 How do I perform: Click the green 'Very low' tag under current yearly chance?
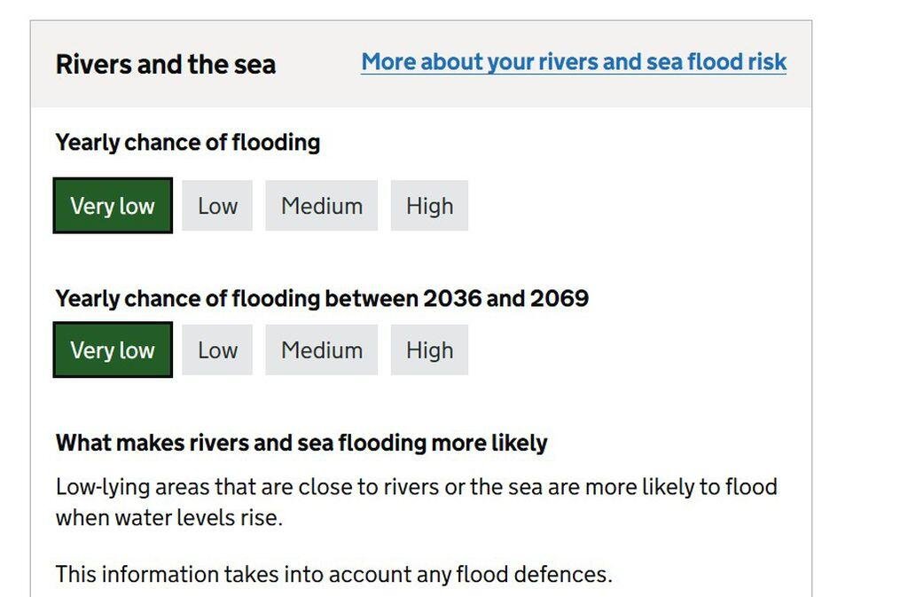click(113, 206)
